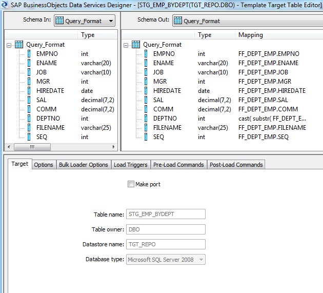Click the COMM column icon in Schema In
This screenshot has height=293, width=323.
29,109
